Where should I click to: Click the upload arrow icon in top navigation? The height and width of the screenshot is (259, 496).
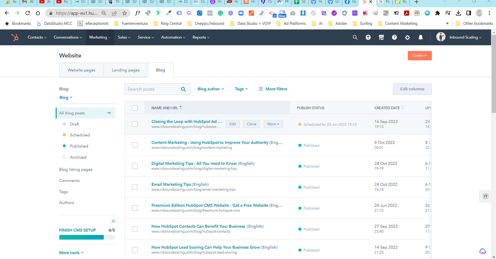[x=368, y=37]
